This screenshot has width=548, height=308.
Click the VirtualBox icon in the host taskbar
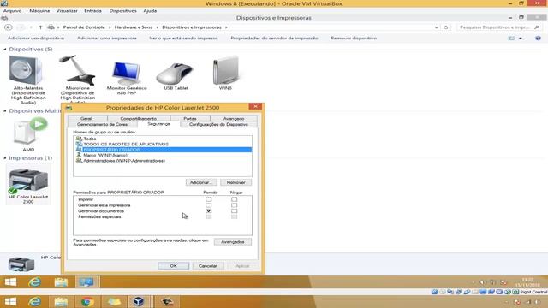[139, 301]
